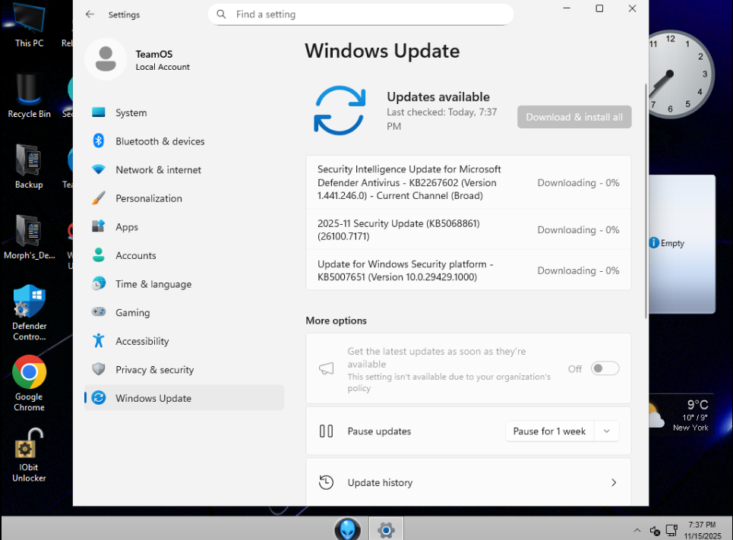The image size is (733, 540).
Task: Open Privacy & security section
Action: pos(184,369)
